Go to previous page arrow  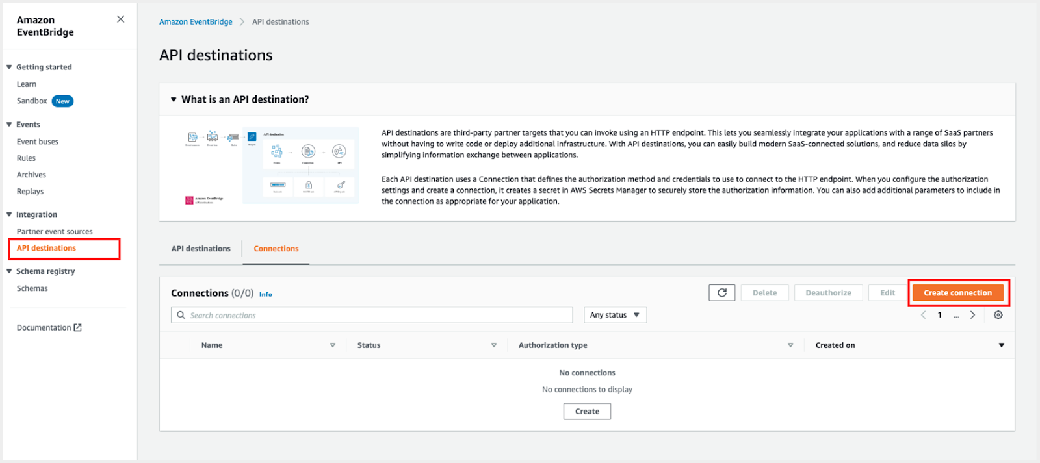pyautogui.click(x=923, y=315)
